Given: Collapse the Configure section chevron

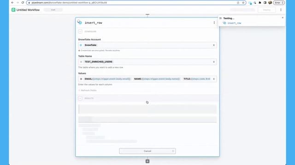Looking at the screenshot, I should click(x=80, y=32).
